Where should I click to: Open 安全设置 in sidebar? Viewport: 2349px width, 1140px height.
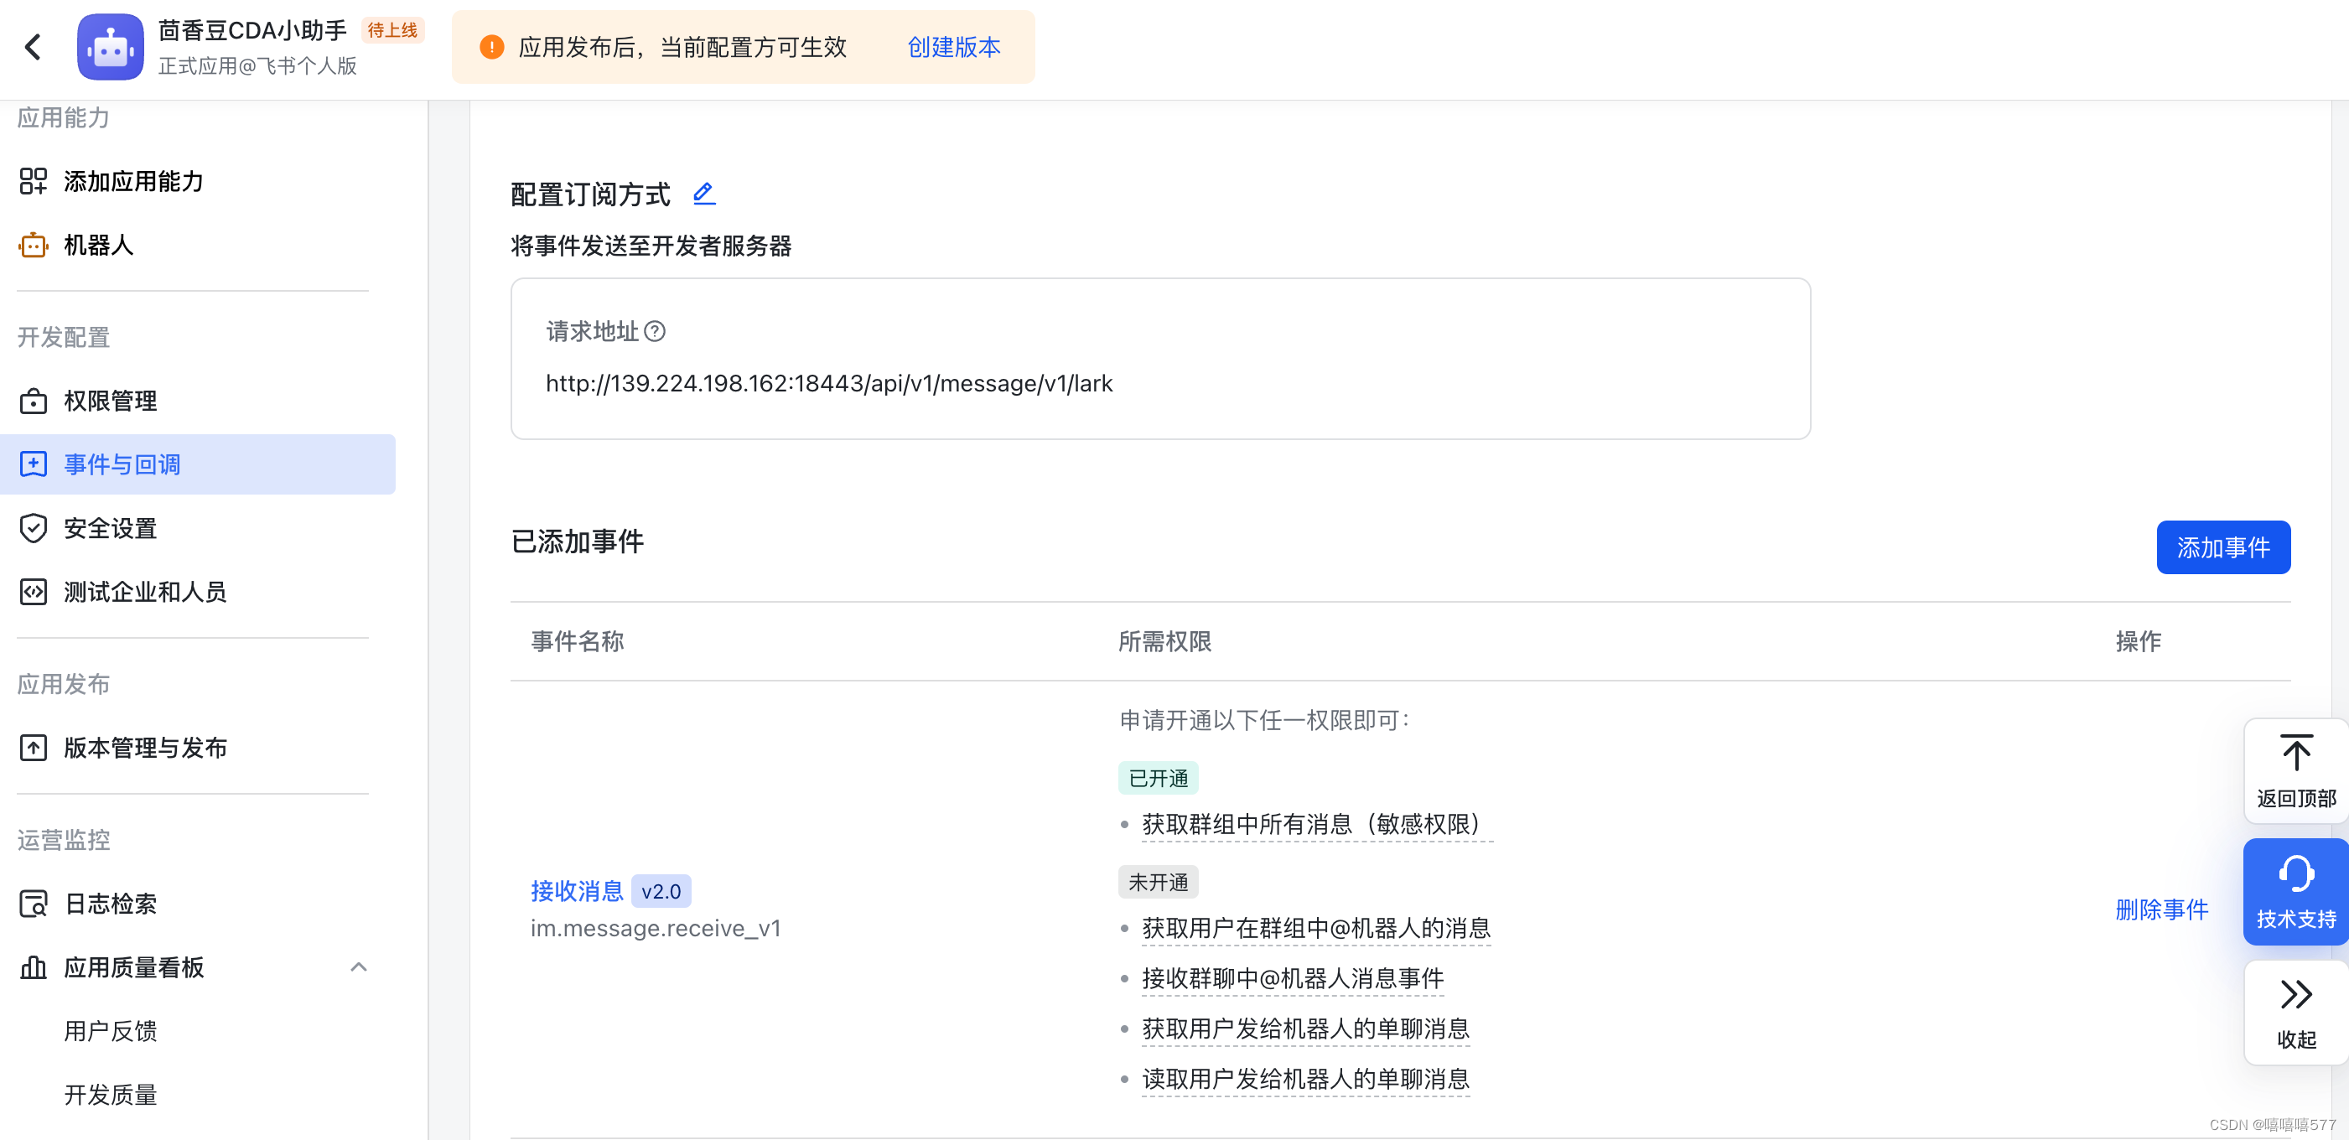pos(111,528)
